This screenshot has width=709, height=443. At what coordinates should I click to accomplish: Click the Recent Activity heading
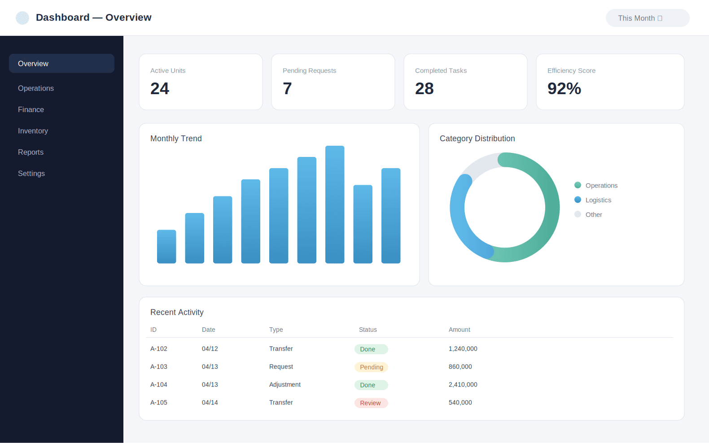(177, 312)
